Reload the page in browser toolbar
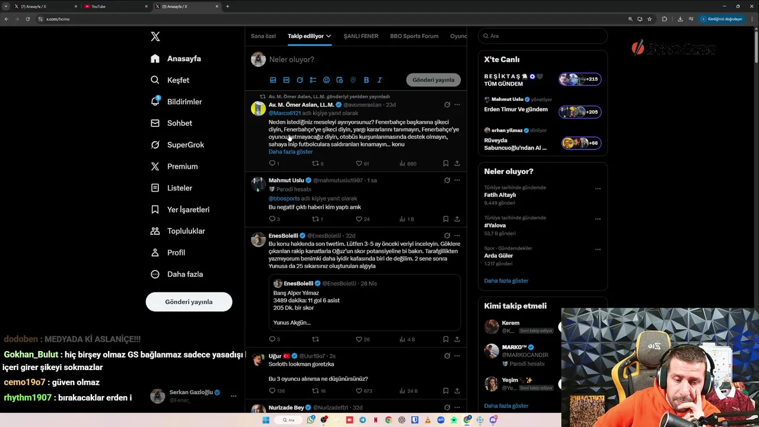The width and height of the screenshot is (759, 427). (x=27, y=19)
